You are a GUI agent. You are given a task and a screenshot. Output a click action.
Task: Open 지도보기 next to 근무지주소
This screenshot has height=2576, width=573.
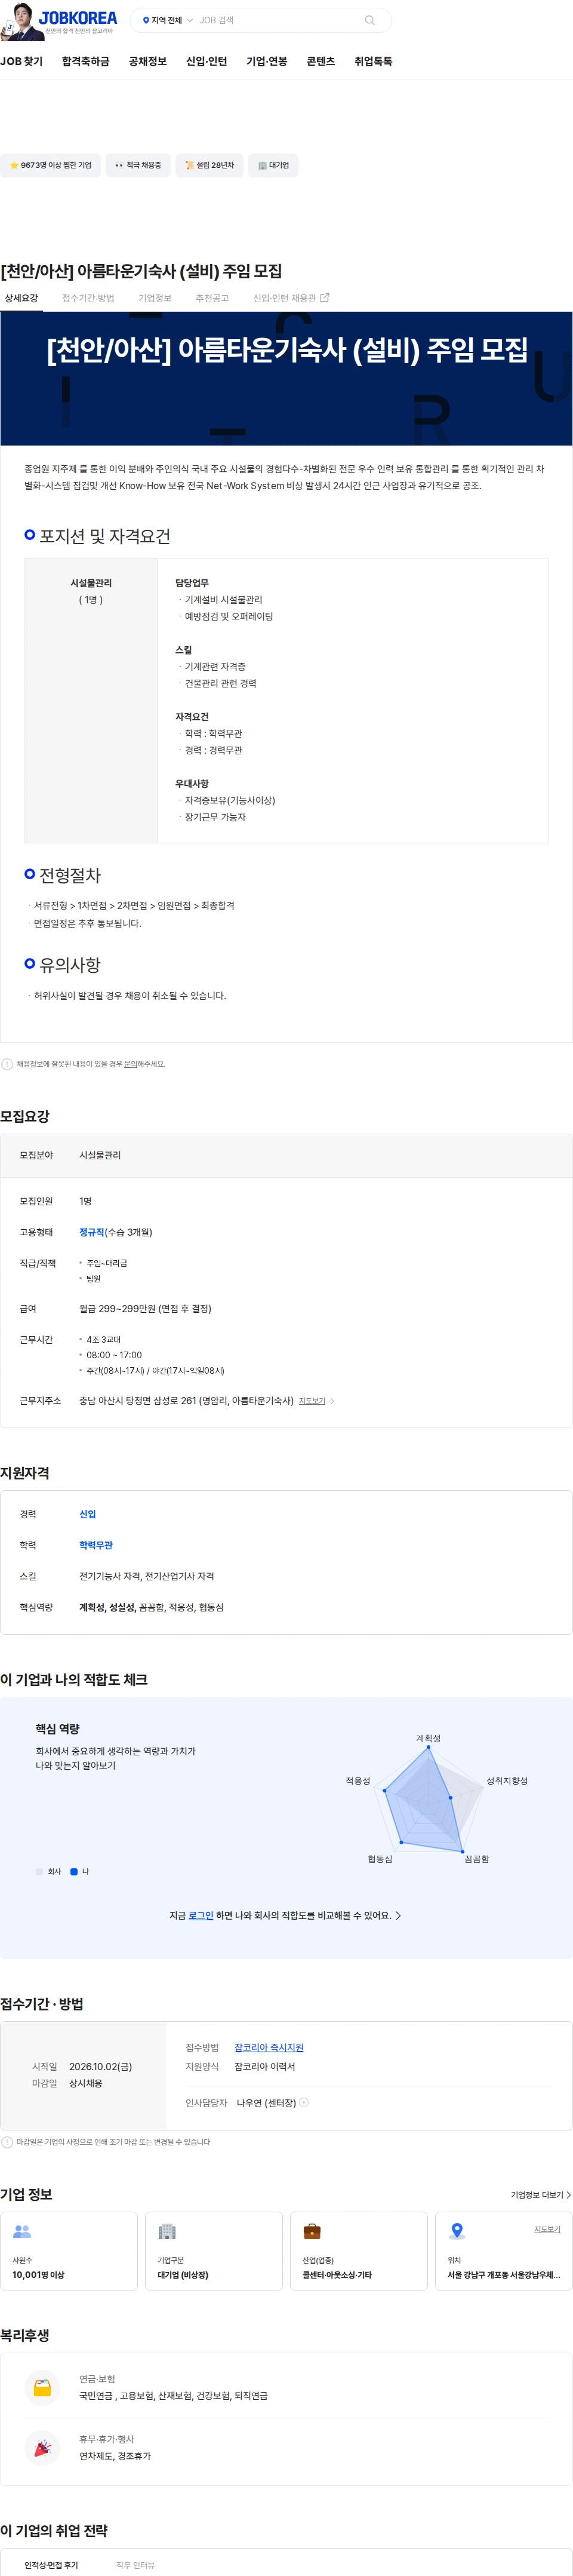[x=312, y=1401]
